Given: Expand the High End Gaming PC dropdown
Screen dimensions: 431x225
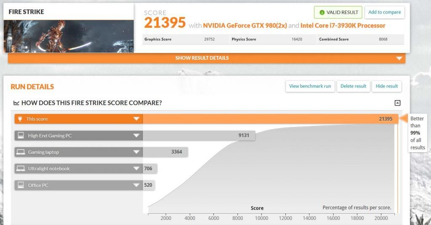Looking at the screenshot, I should pos(136,135).
